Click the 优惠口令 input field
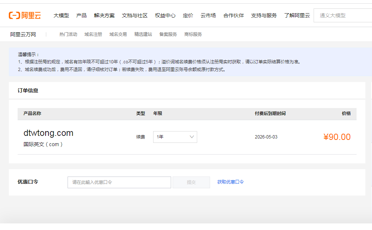 pyautogui.click(x=119, y=182)
